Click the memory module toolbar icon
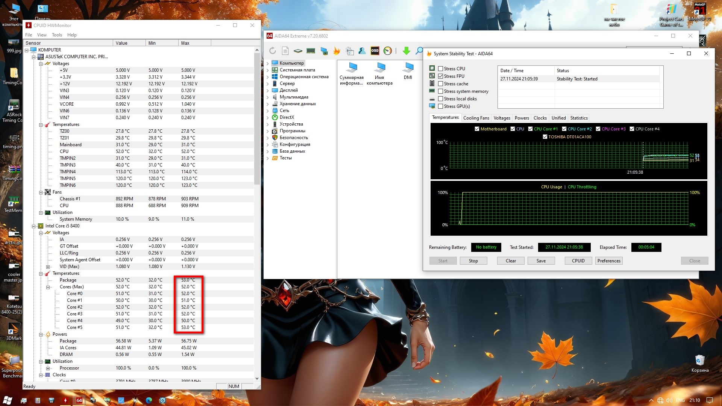 pos(311,51)
